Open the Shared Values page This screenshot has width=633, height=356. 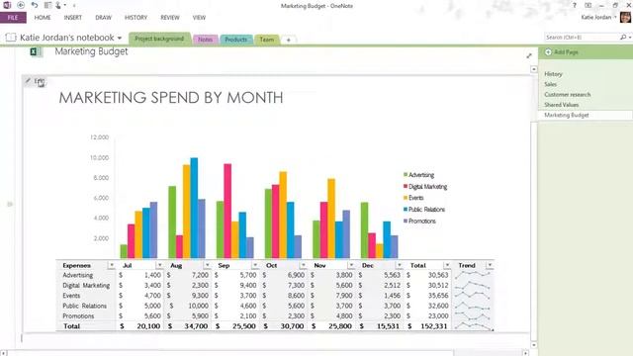561,105
